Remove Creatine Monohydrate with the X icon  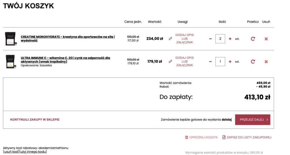coord(266,39)
